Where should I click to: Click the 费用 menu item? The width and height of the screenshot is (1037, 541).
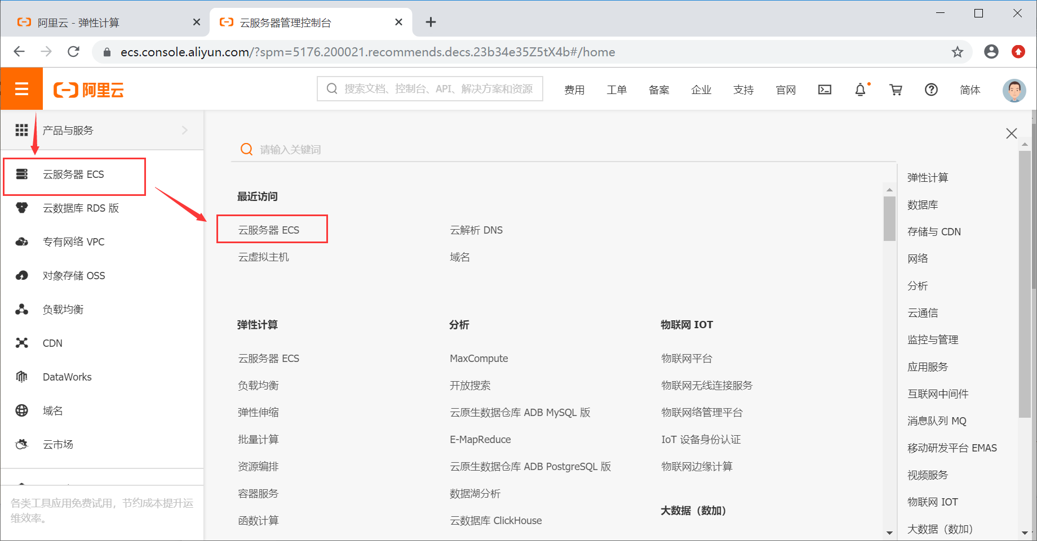tap(574, 90)
